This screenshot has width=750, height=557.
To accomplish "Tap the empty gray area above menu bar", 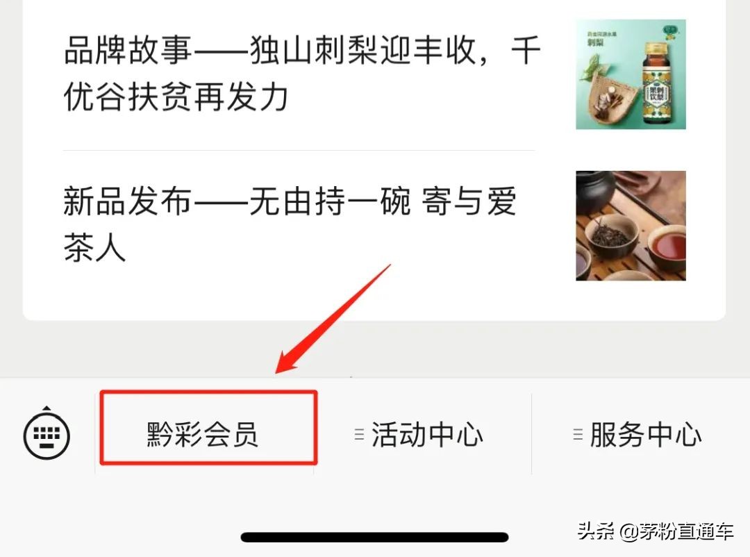I will tap(374, 349).
